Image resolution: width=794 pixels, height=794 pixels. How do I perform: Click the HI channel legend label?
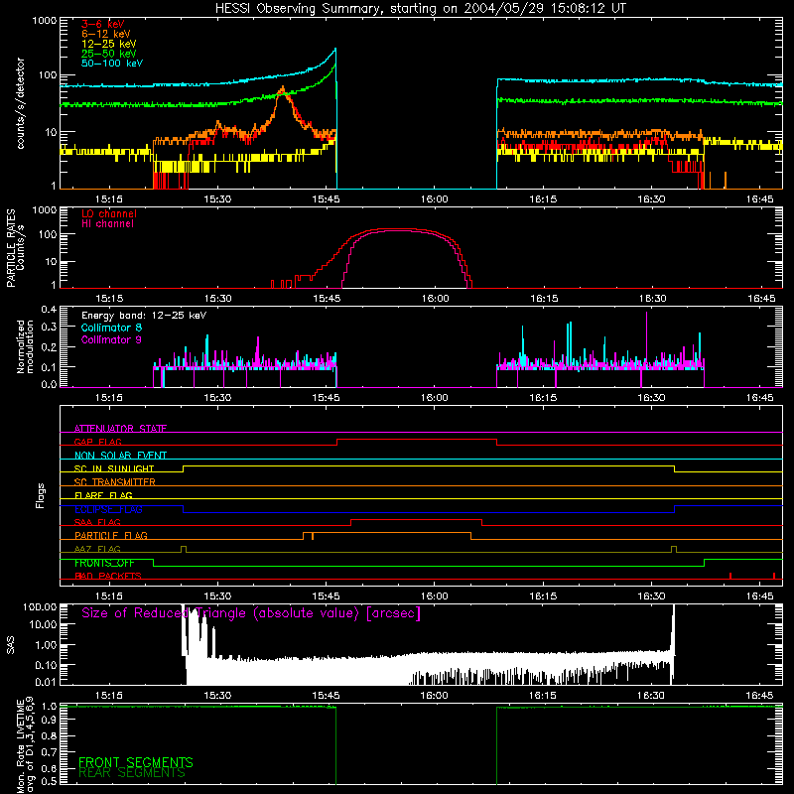[108, 224]
